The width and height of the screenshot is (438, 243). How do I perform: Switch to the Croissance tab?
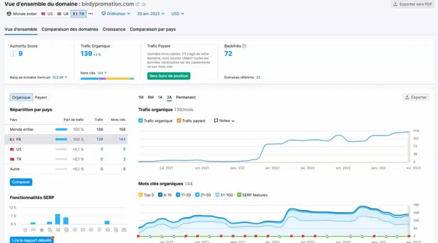tap(114, 29)
